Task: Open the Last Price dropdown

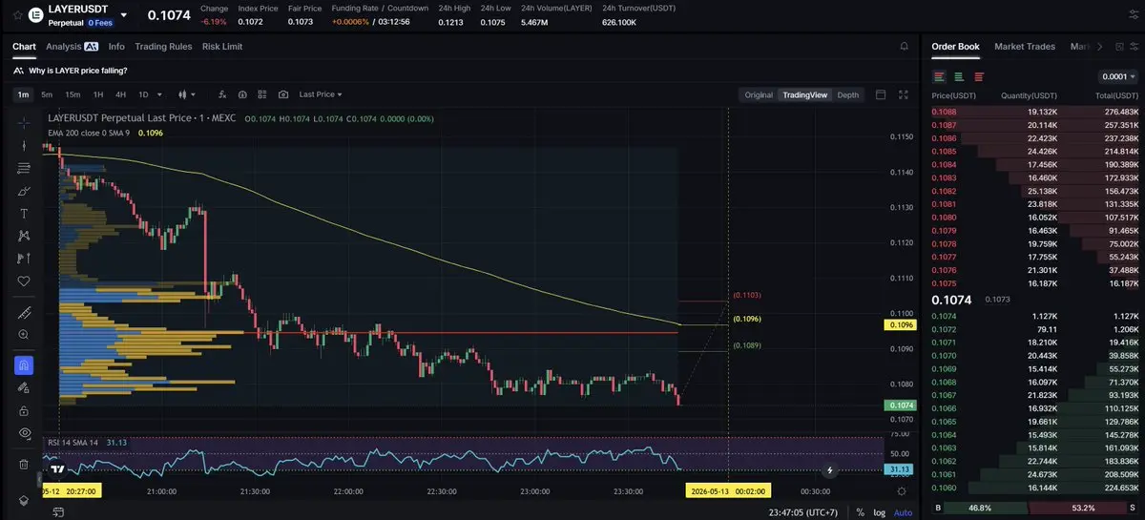Action: (321, 94)
